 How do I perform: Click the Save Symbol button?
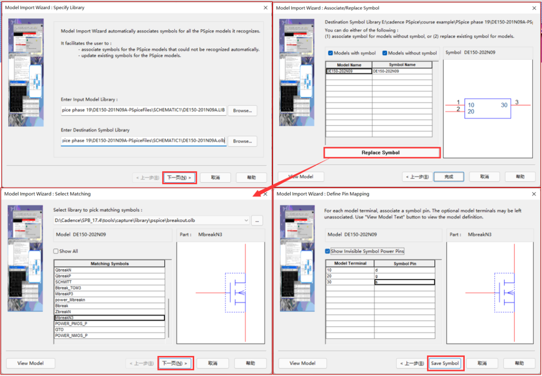click(445, 363)
